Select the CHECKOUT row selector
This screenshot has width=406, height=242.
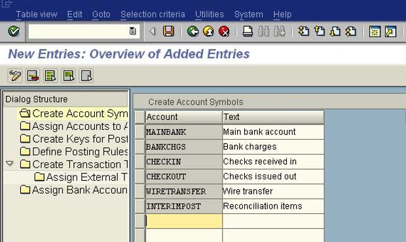[x=140, y=177]
